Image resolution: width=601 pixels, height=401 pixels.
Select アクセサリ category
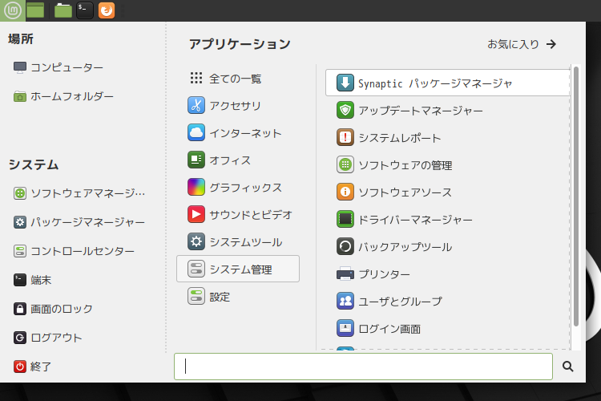238,105
